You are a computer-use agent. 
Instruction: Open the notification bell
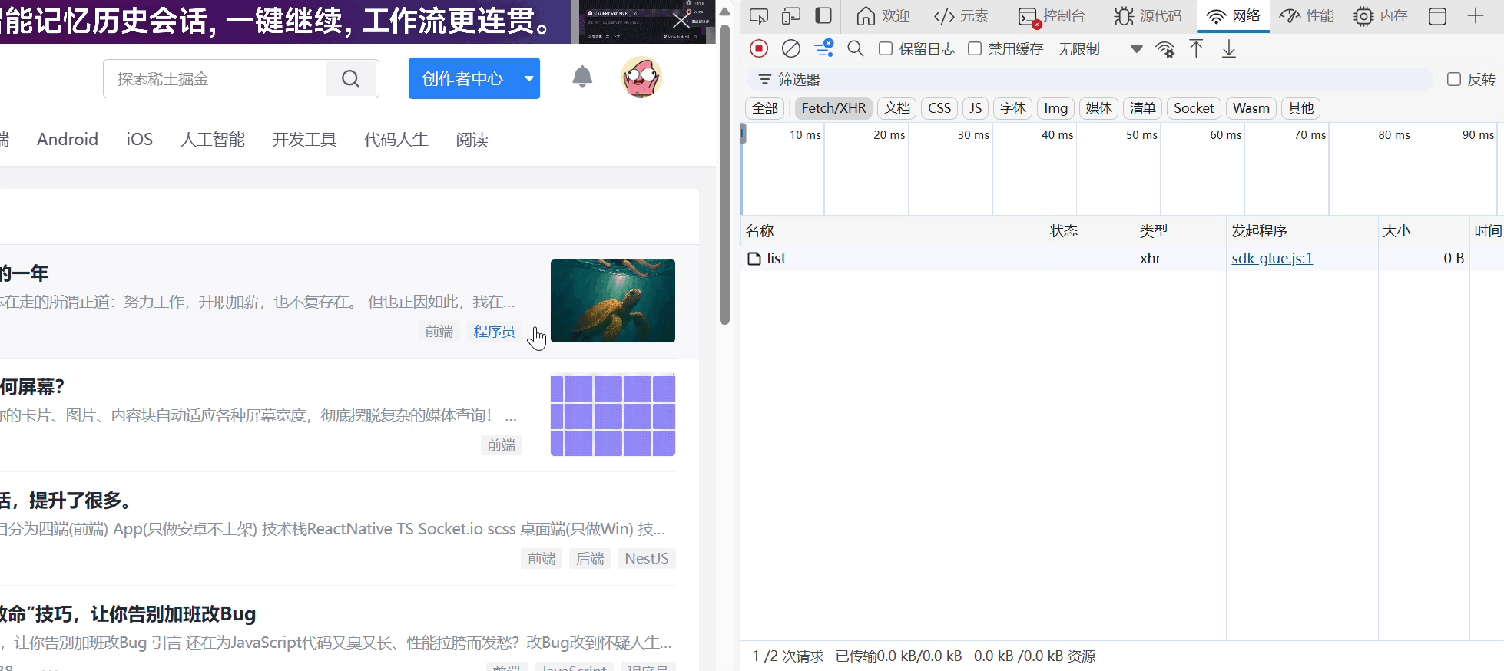[582, 77]
